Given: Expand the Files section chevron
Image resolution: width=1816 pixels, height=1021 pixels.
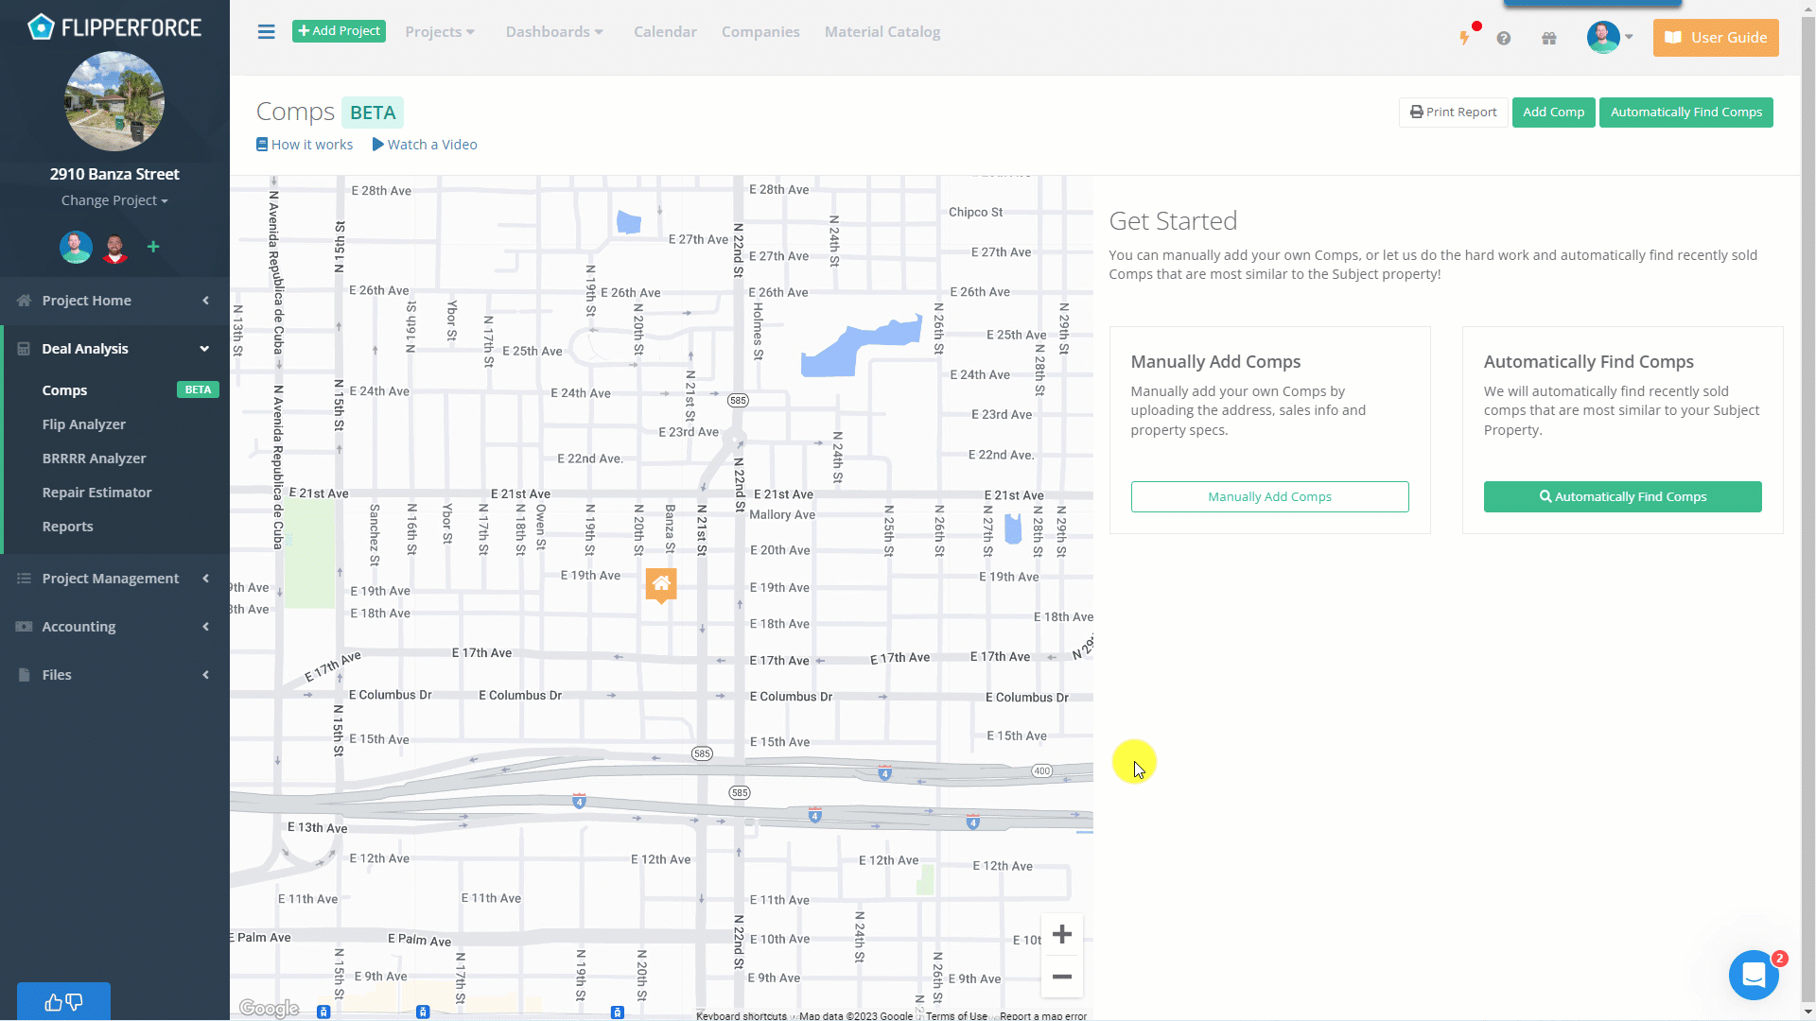Looking at the screenshot, I should tap(205, 675).
